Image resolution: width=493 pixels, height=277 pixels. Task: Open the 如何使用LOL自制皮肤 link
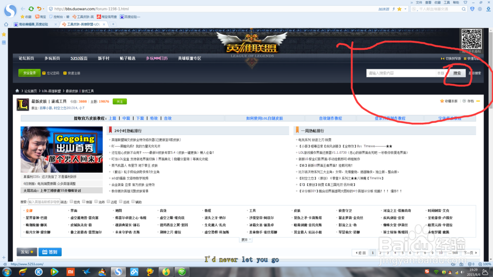pos(264,118)
